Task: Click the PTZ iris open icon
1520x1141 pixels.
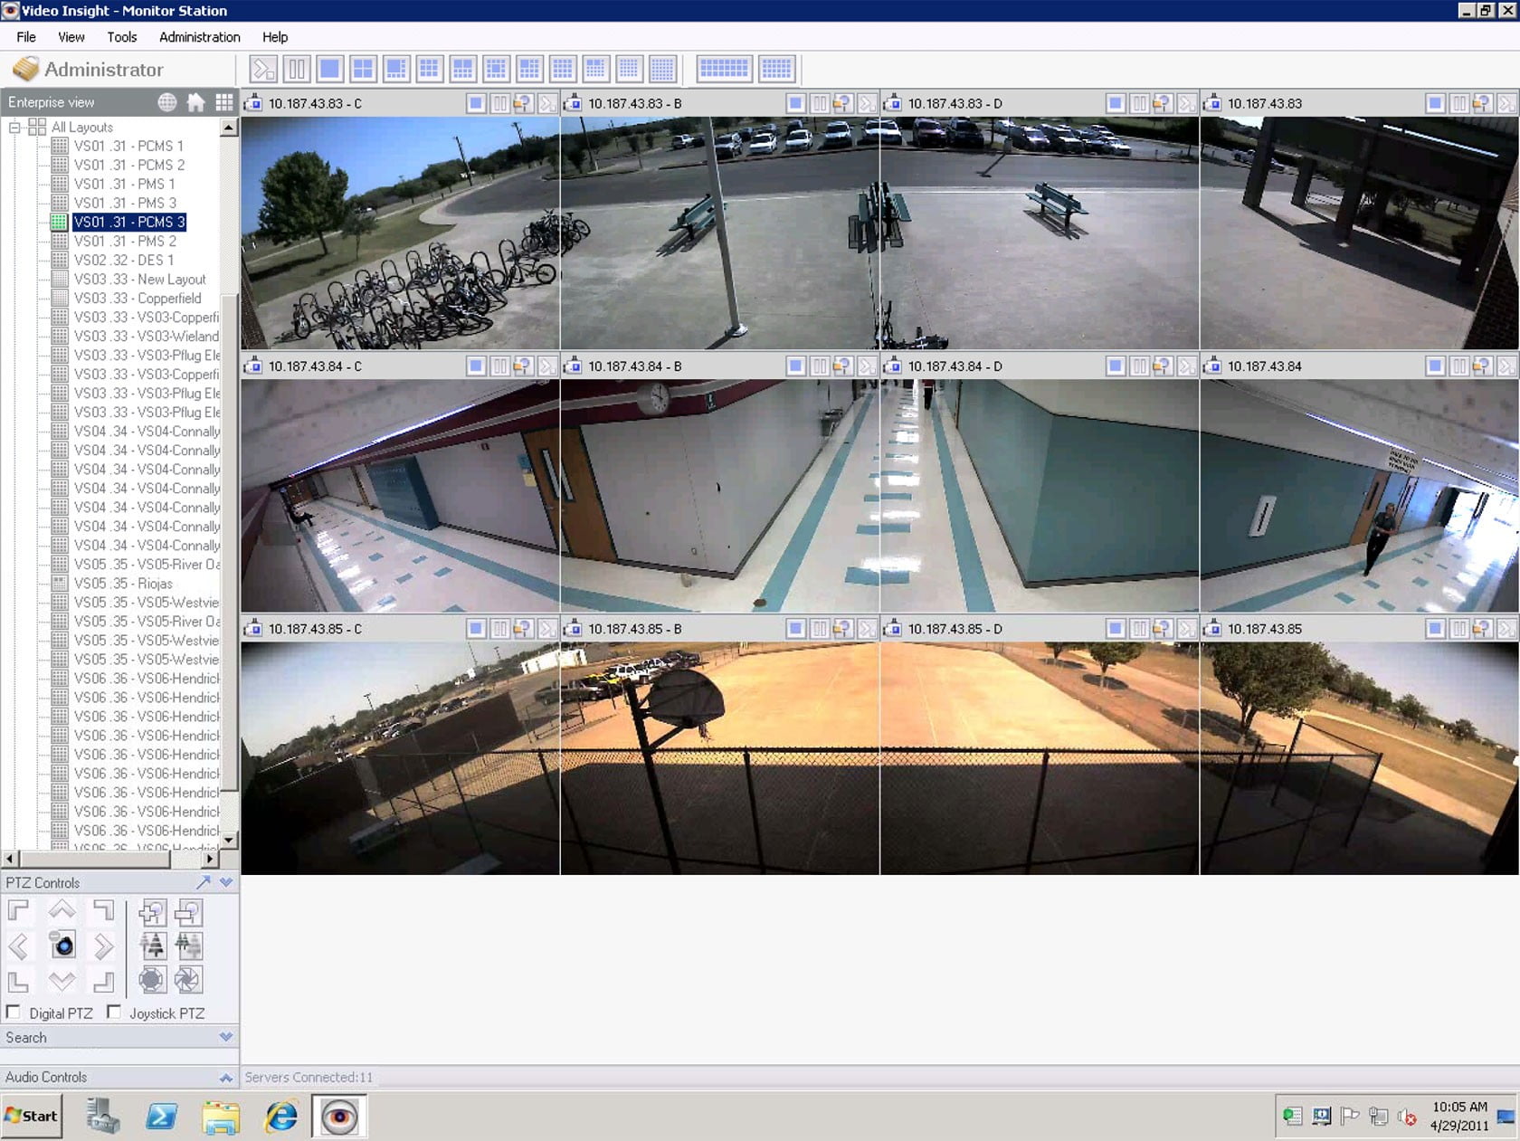Action: [x=152, y=980]
